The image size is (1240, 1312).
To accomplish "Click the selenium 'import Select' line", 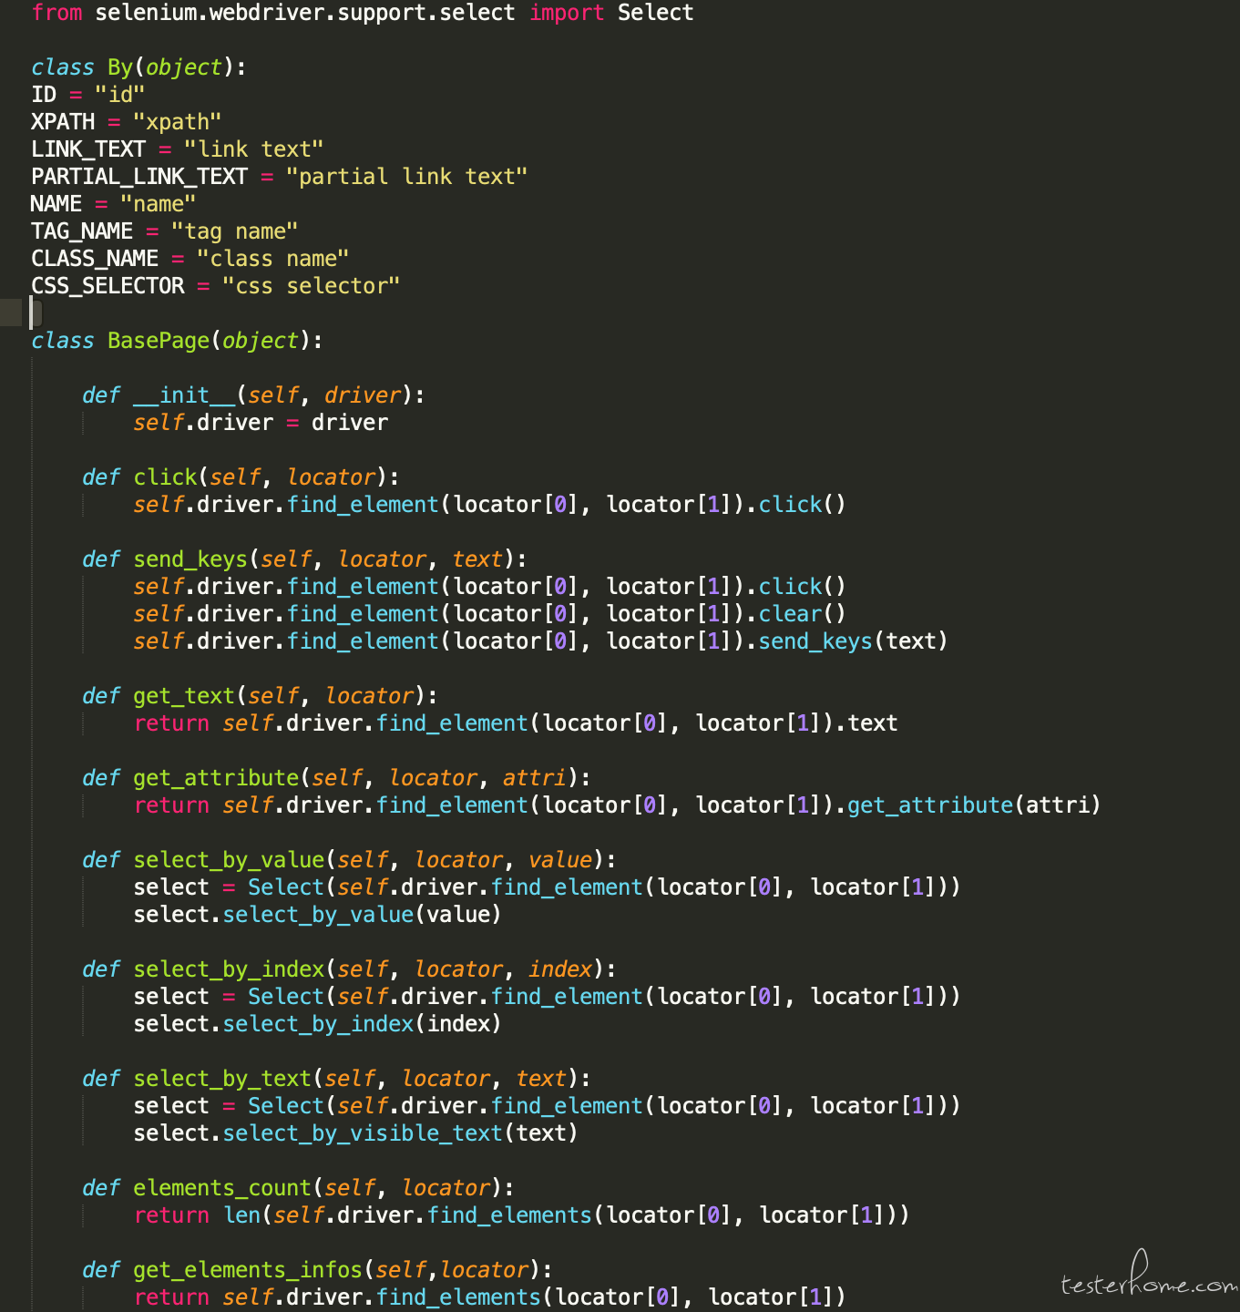I will [363, 13].
